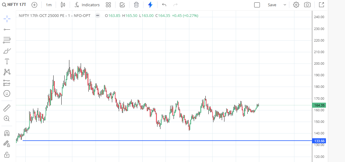Viewport: 345px width, 162px height.
Task: Activate the zoom in magnifier tool
Action: (7, 119)
